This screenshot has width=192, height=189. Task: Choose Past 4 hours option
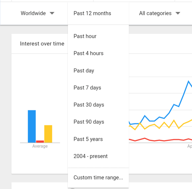click(x=89, y=53)
